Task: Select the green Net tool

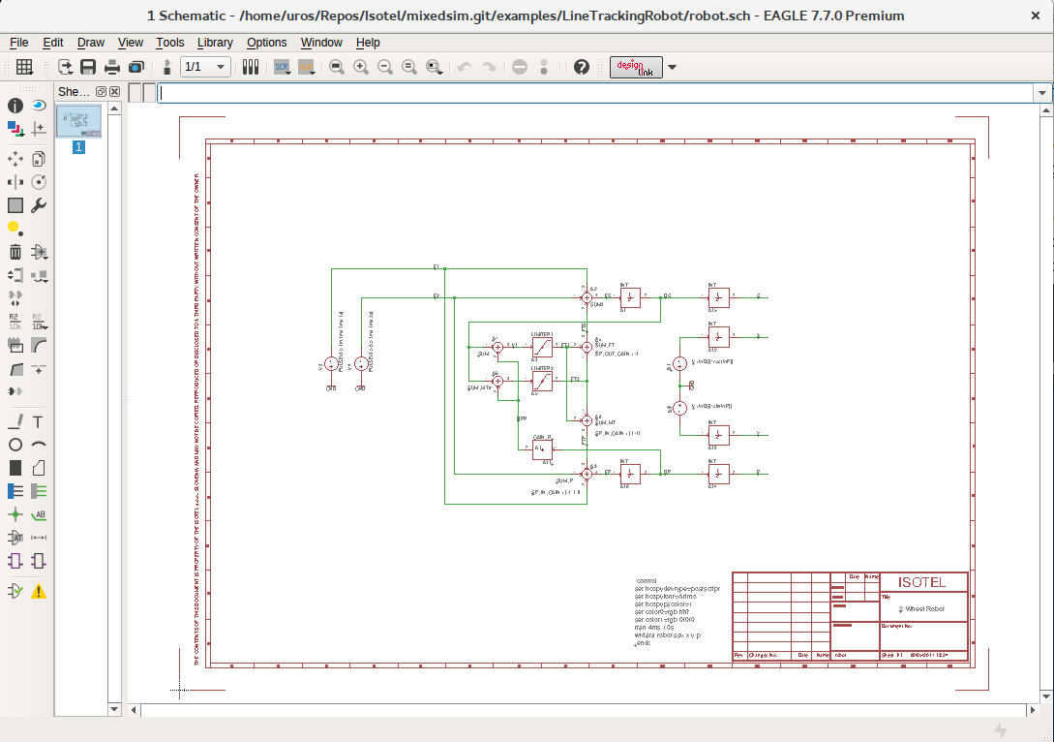Action: click(39, 491)
